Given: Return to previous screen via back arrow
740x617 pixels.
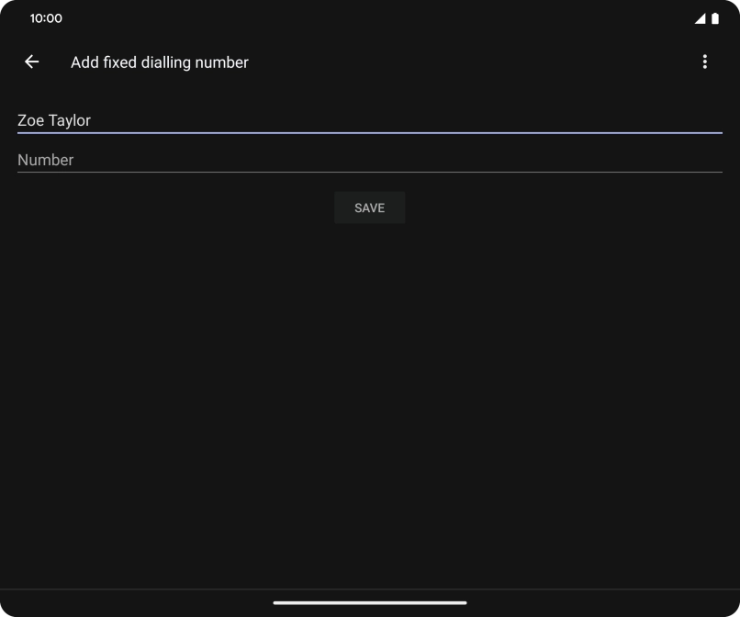Looking at the screenshot, I should point(32,62).
